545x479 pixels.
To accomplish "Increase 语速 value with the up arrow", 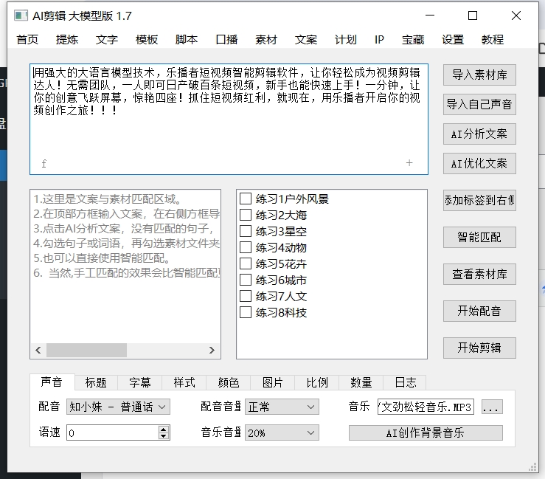I will (x=163, y=430).
